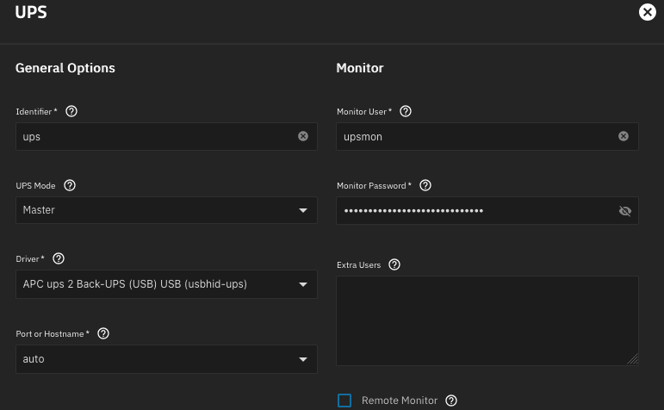Expand the Port or Hostname dropdown
Screen dimensions: 664x410
(302, 359)
